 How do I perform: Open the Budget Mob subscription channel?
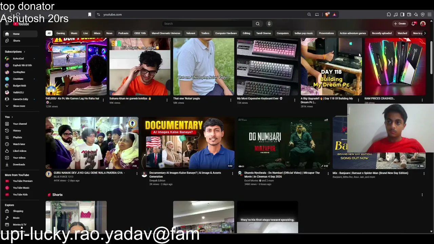pyautogui.click(x=20, y=86)
